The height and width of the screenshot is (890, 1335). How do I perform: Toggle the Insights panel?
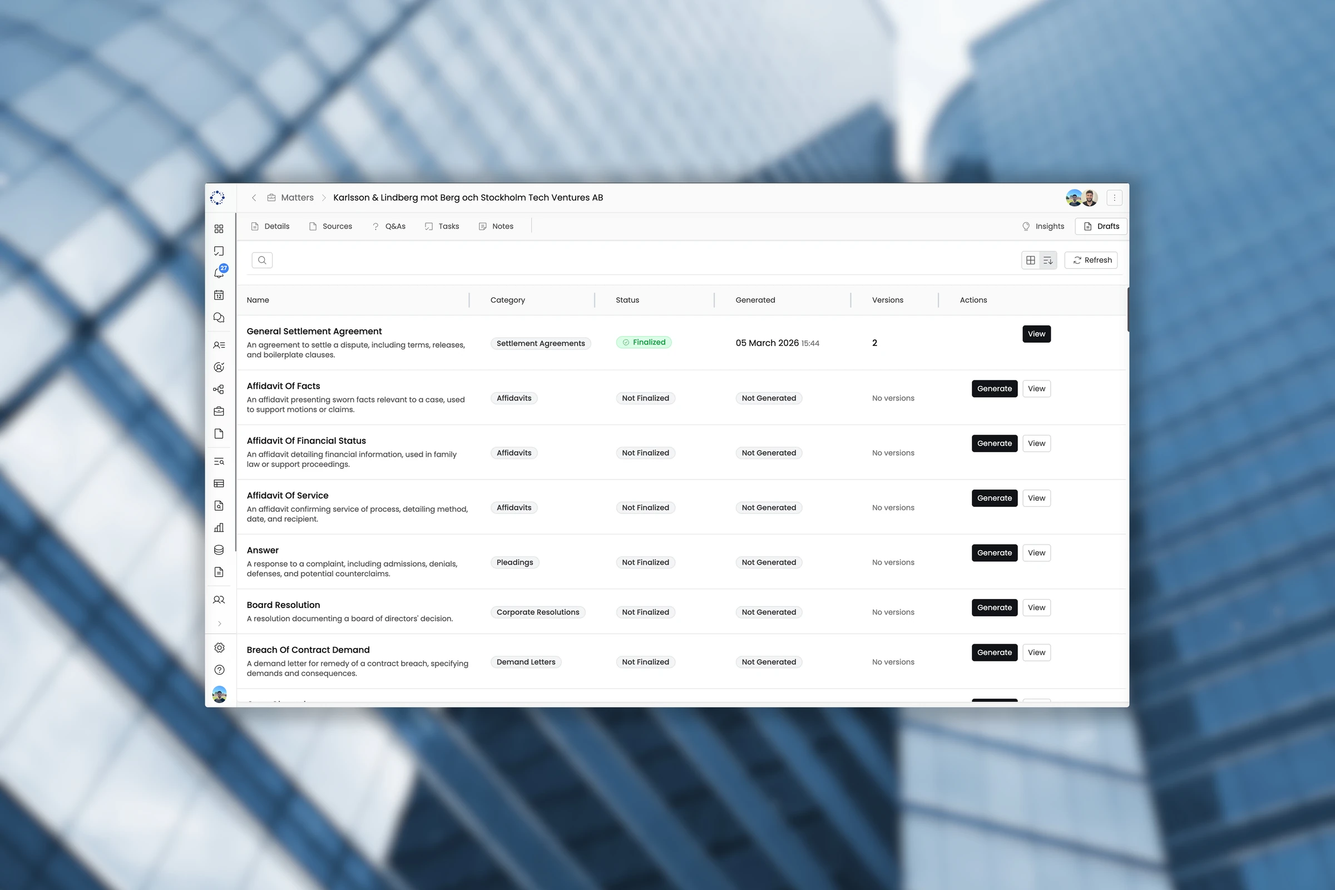1044,226
